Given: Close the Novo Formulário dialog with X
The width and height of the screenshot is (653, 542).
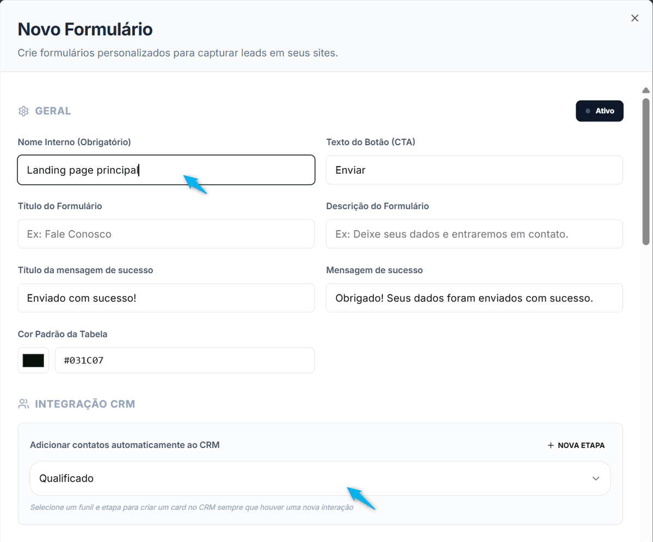Looking at the screenshot, I should tap(634, 18).
